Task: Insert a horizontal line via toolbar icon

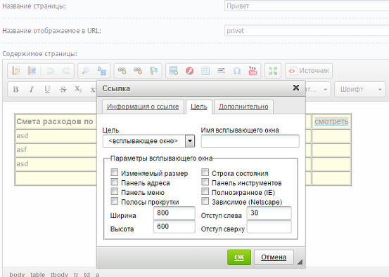Action: [x=221, y=71]
